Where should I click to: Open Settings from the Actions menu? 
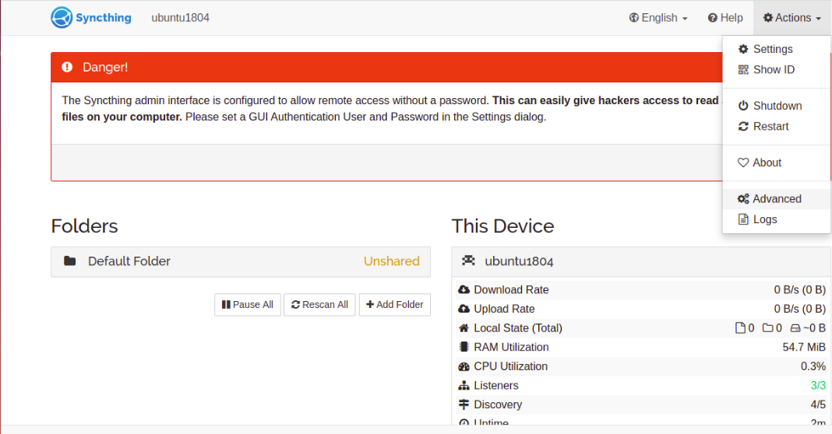(x=777, y=49)
